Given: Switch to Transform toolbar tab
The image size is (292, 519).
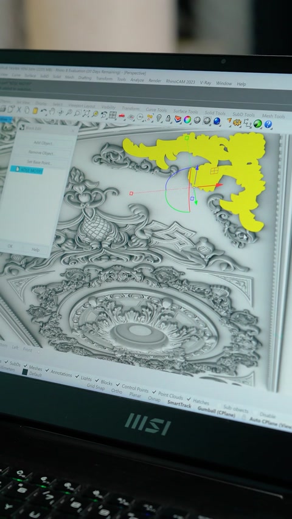Looking at the screenshot, I should pyautogui.click(x=130, y=108).
